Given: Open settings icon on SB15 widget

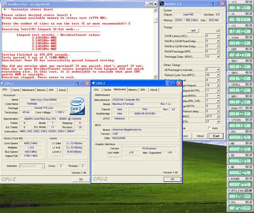Looking at the screenshot, I should pyautogui.click(x=247, y=73).
